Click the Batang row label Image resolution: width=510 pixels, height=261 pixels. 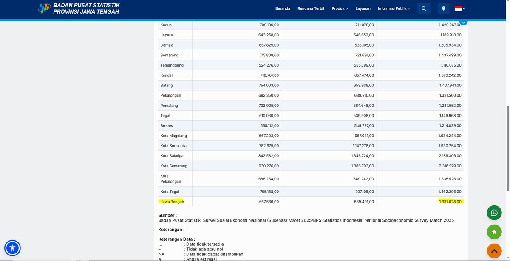(167, 86)
